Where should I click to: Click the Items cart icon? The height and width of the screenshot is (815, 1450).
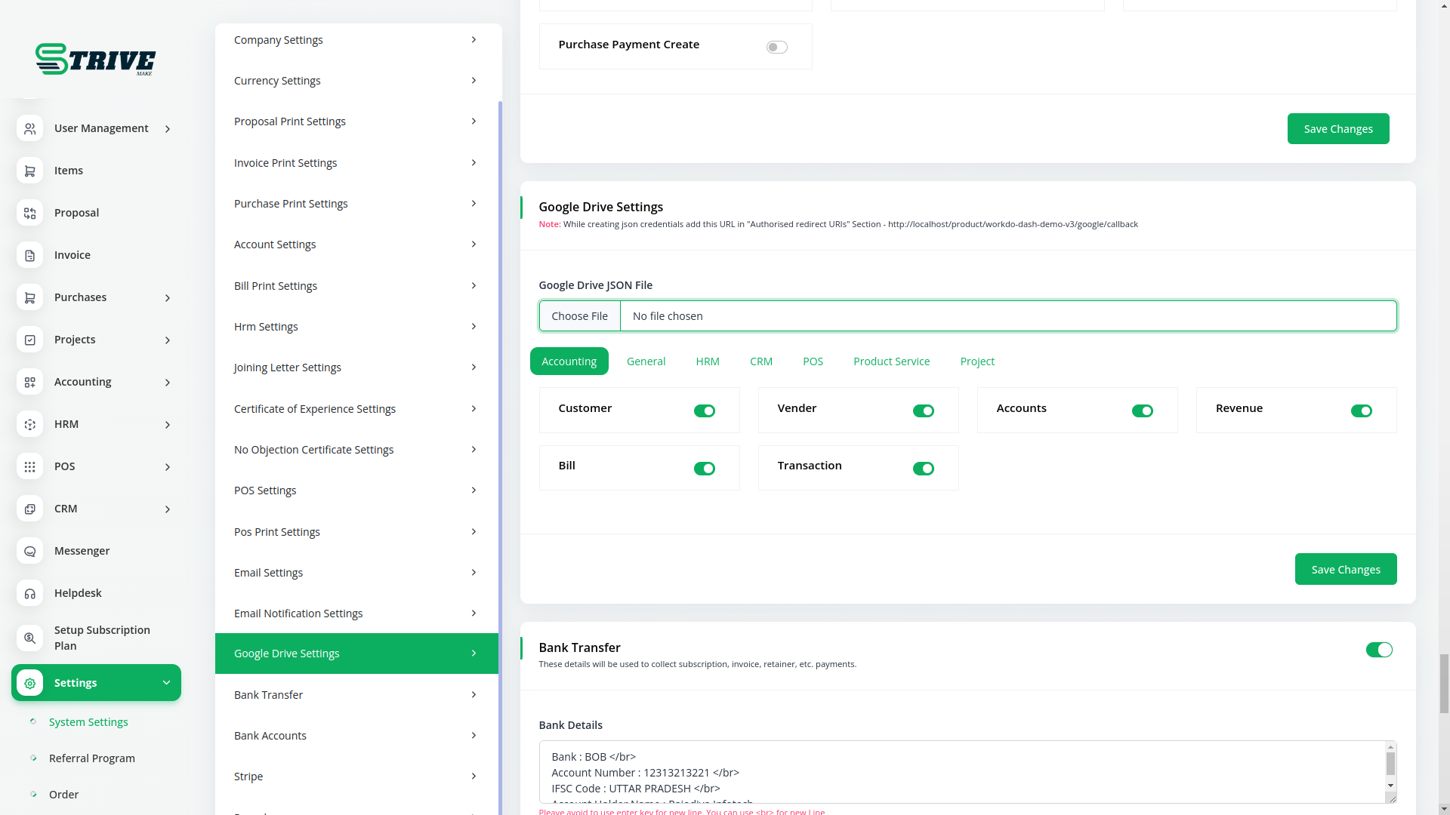tap(29, 171)
